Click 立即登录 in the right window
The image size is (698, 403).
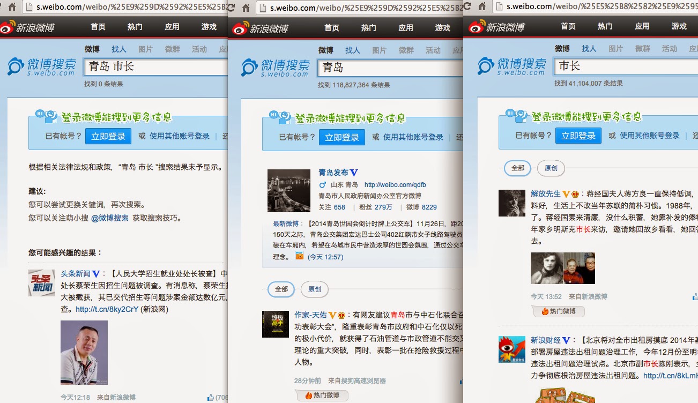tap(578, 136)
